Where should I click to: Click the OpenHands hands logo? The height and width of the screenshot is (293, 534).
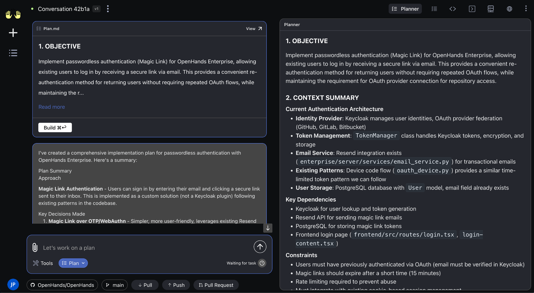pyautogui.click(x=13, y=14)
